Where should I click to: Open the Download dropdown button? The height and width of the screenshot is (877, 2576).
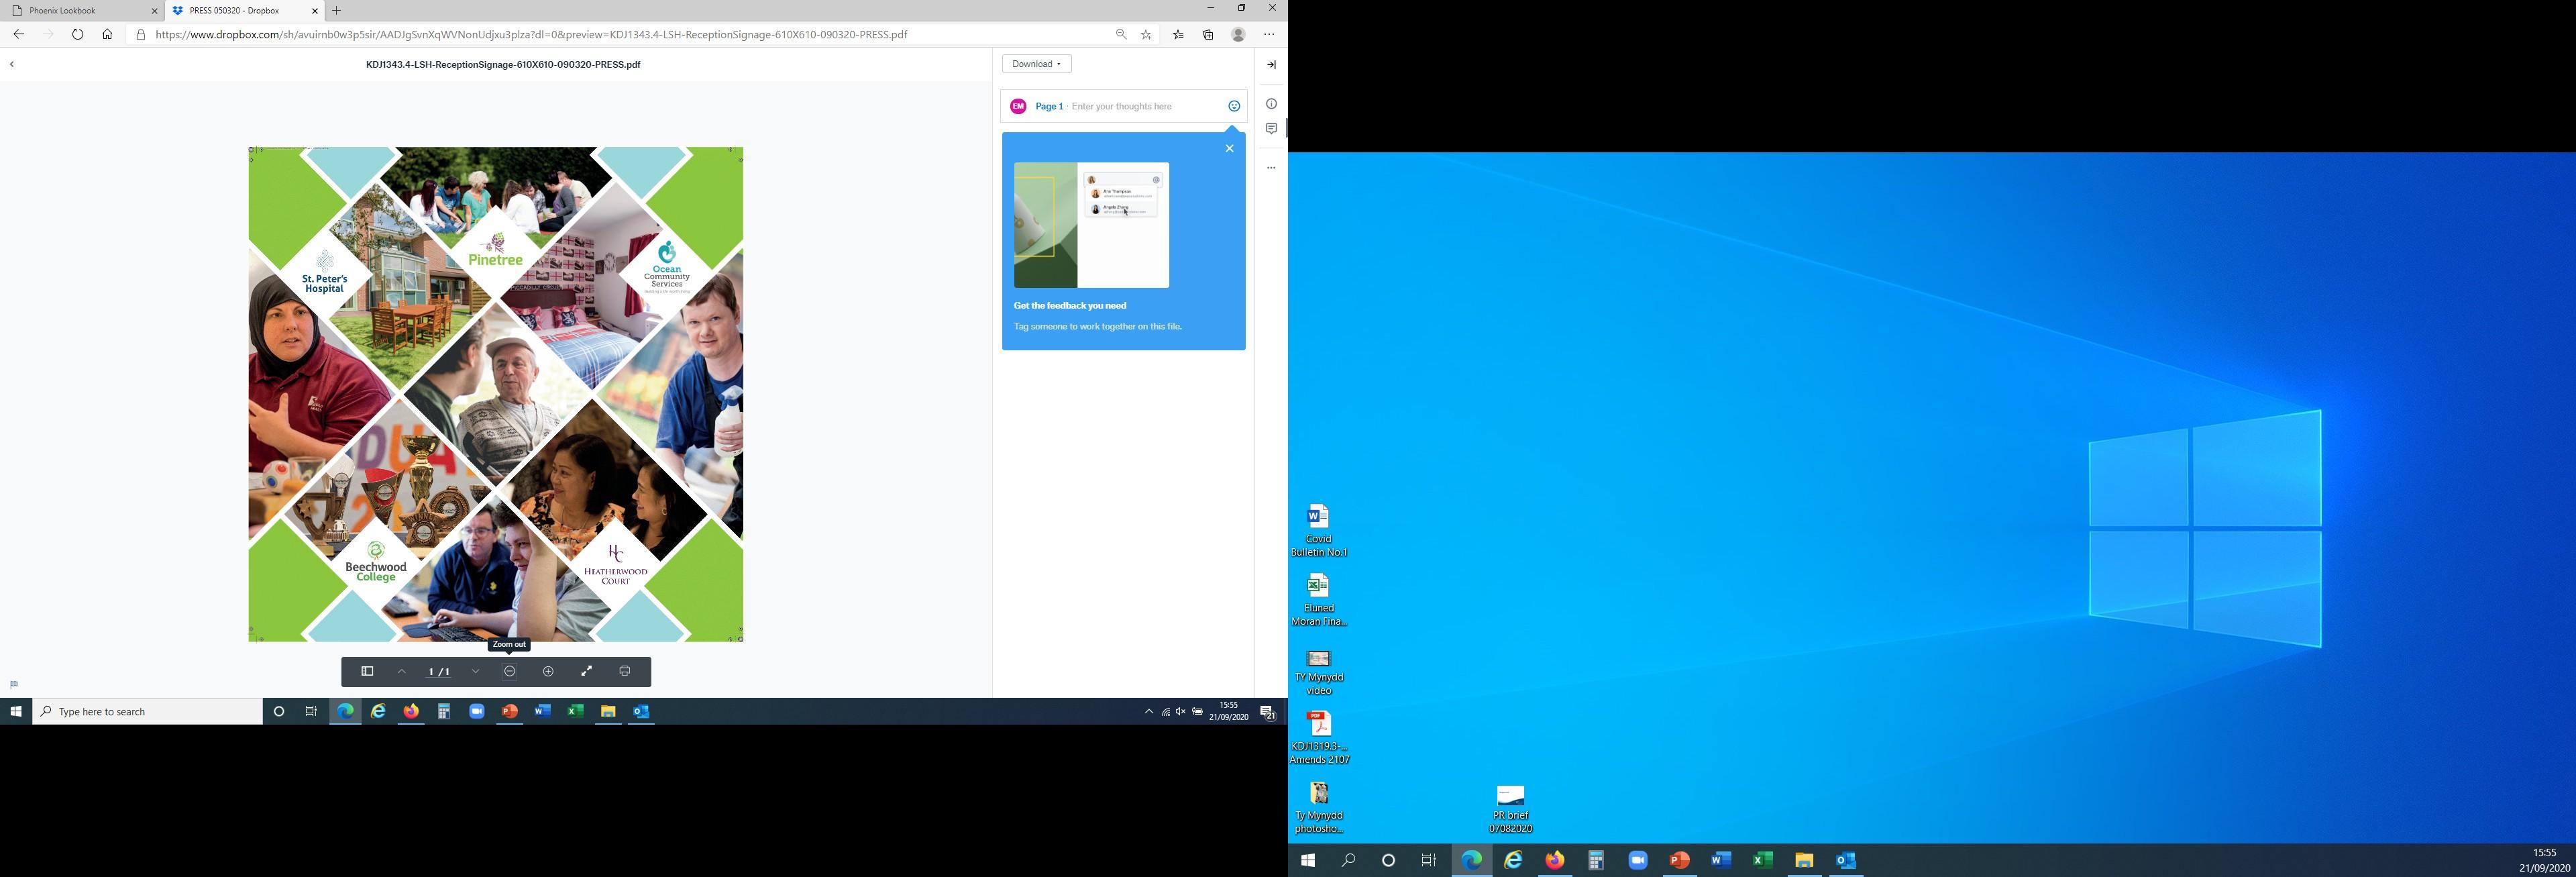(x=1036, y=64)
